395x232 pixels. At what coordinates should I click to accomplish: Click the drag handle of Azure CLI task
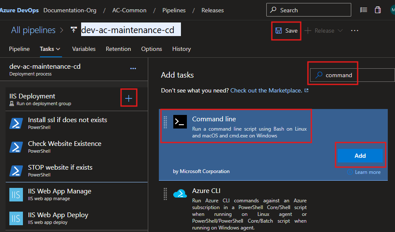[x=165, y=194]
